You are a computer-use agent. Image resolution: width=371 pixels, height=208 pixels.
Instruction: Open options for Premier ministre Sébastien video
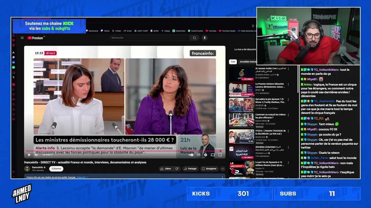coord(288,84)
